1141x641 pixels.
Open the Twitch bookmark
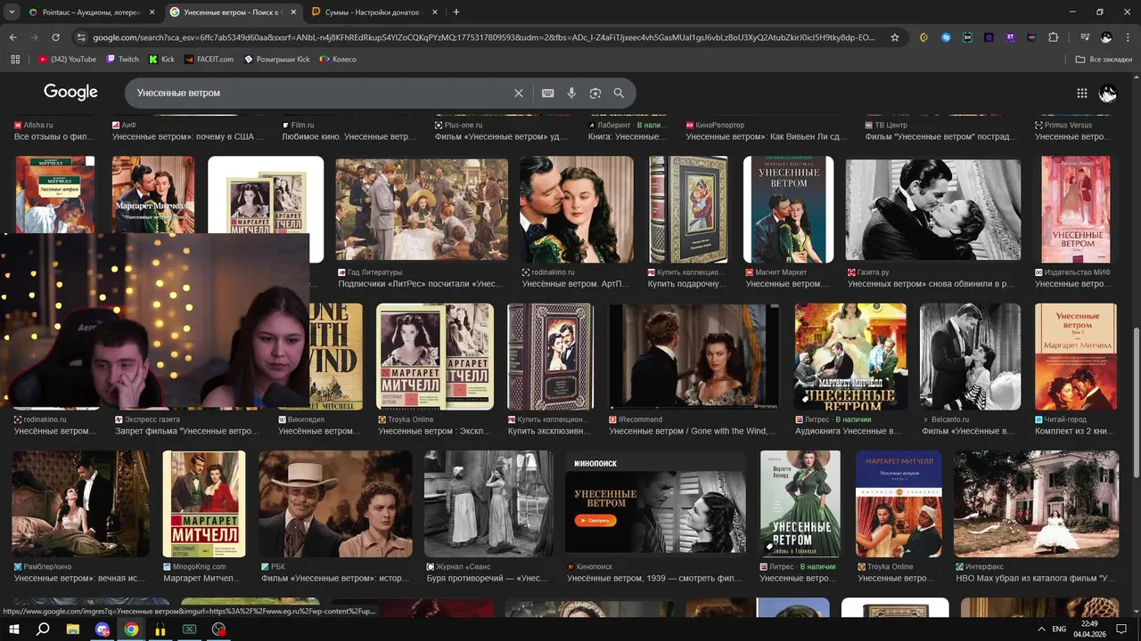(123, 59)
